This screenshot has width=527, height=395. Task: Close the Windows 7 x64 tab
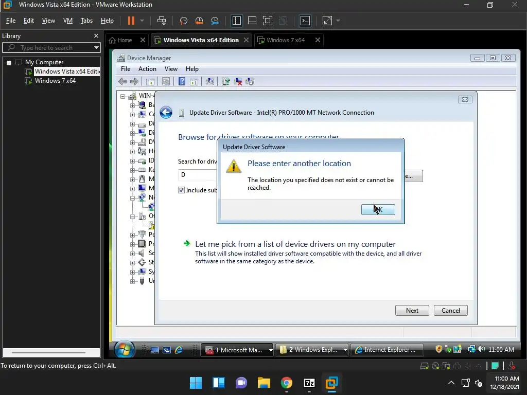[318, 40]
